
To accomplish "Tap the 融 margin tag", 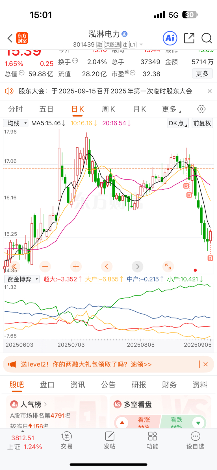I will (x=100, y=45).
